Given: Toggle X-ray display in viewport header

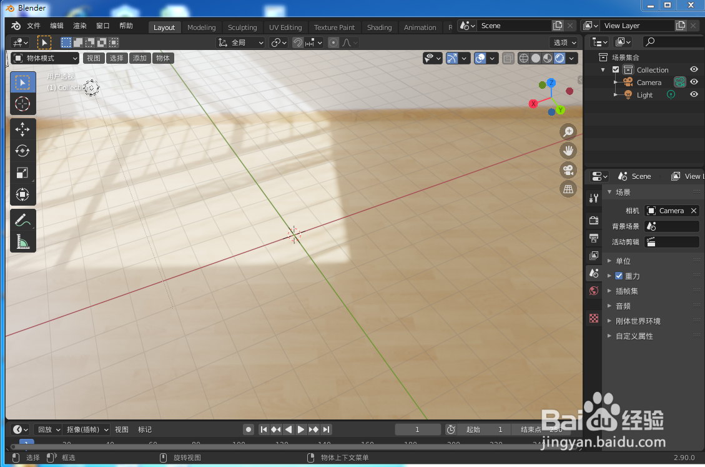Looking at the screenshot, I should (x=508, y=58).
